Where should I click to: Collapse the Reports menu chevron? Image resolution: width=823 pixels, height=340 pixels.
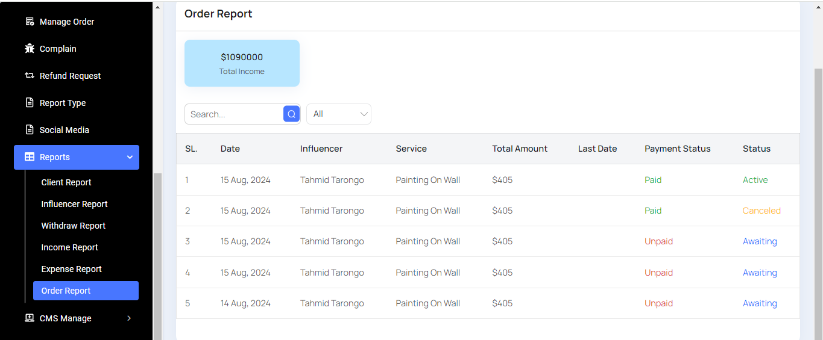pos(130,157)
